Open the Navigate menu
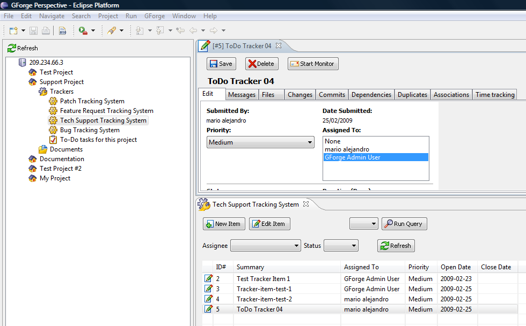 (x=52, y=16)
